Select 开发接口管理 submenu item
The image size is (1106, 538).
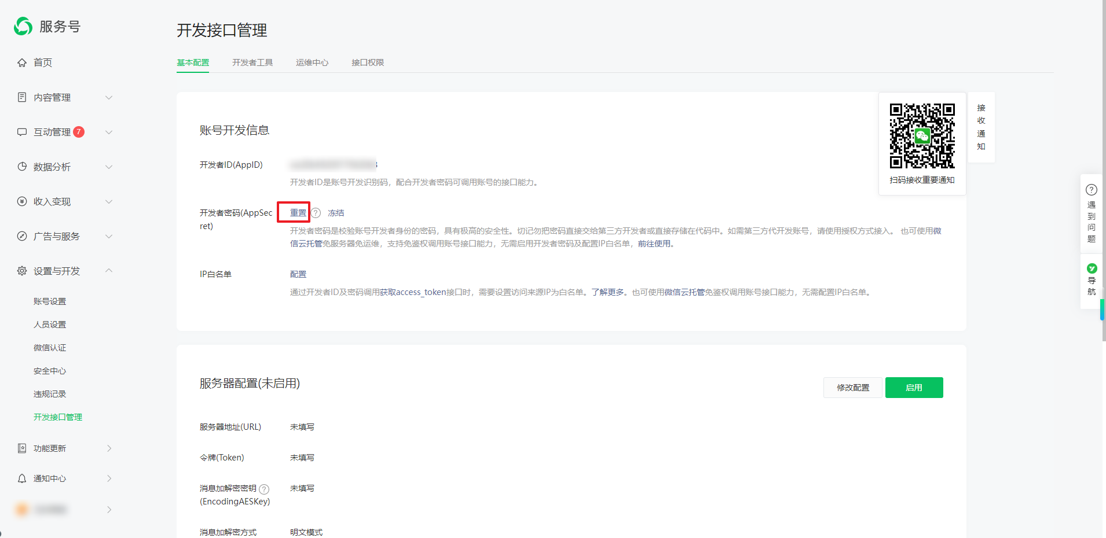(x=58, y=417)
